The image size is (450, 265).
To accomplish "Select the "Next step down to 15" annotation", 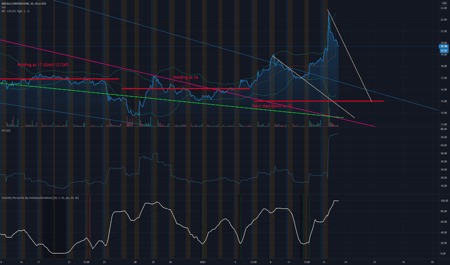I will 272,106.
